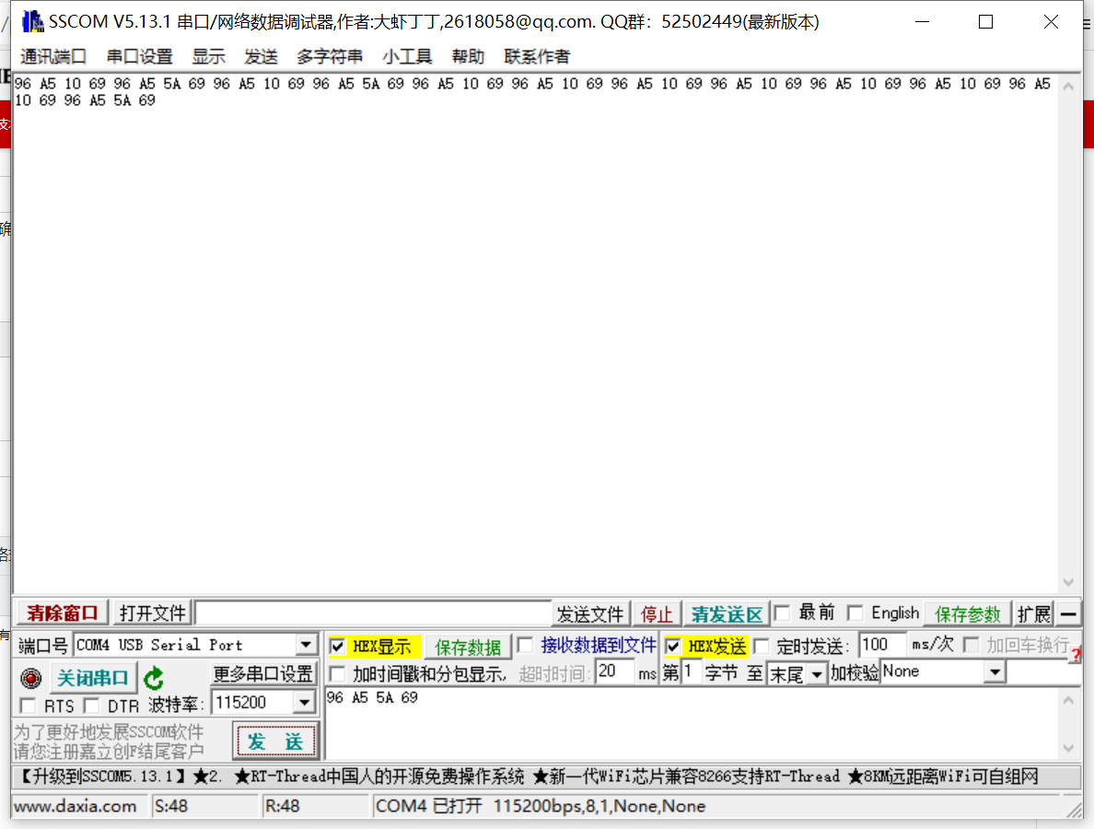Open the 末尾 end byte dropdown
The height and width of the screenshot is (829, 1094).
click(816, 674)
